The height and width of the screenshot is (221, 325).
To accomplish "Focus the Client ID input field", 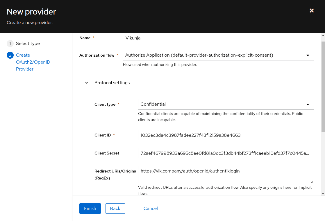I will coord(226,135).
